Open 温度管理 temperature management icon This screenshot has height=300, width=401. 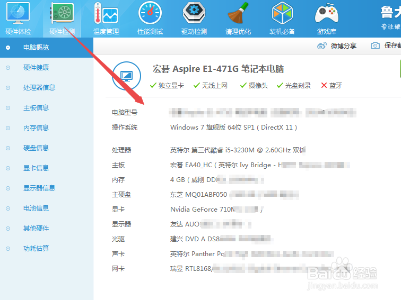coord(106,19)
